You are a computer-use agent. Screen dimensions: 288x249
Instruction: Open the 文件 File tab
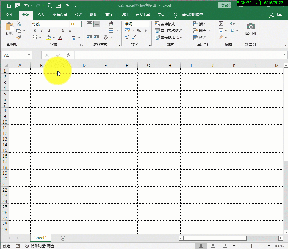click(9, 15)
